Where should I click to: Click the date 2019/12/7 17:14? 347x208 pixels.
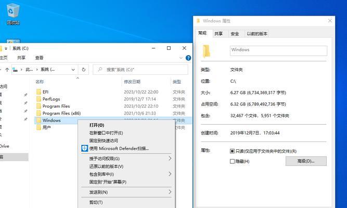click(139, 99)
